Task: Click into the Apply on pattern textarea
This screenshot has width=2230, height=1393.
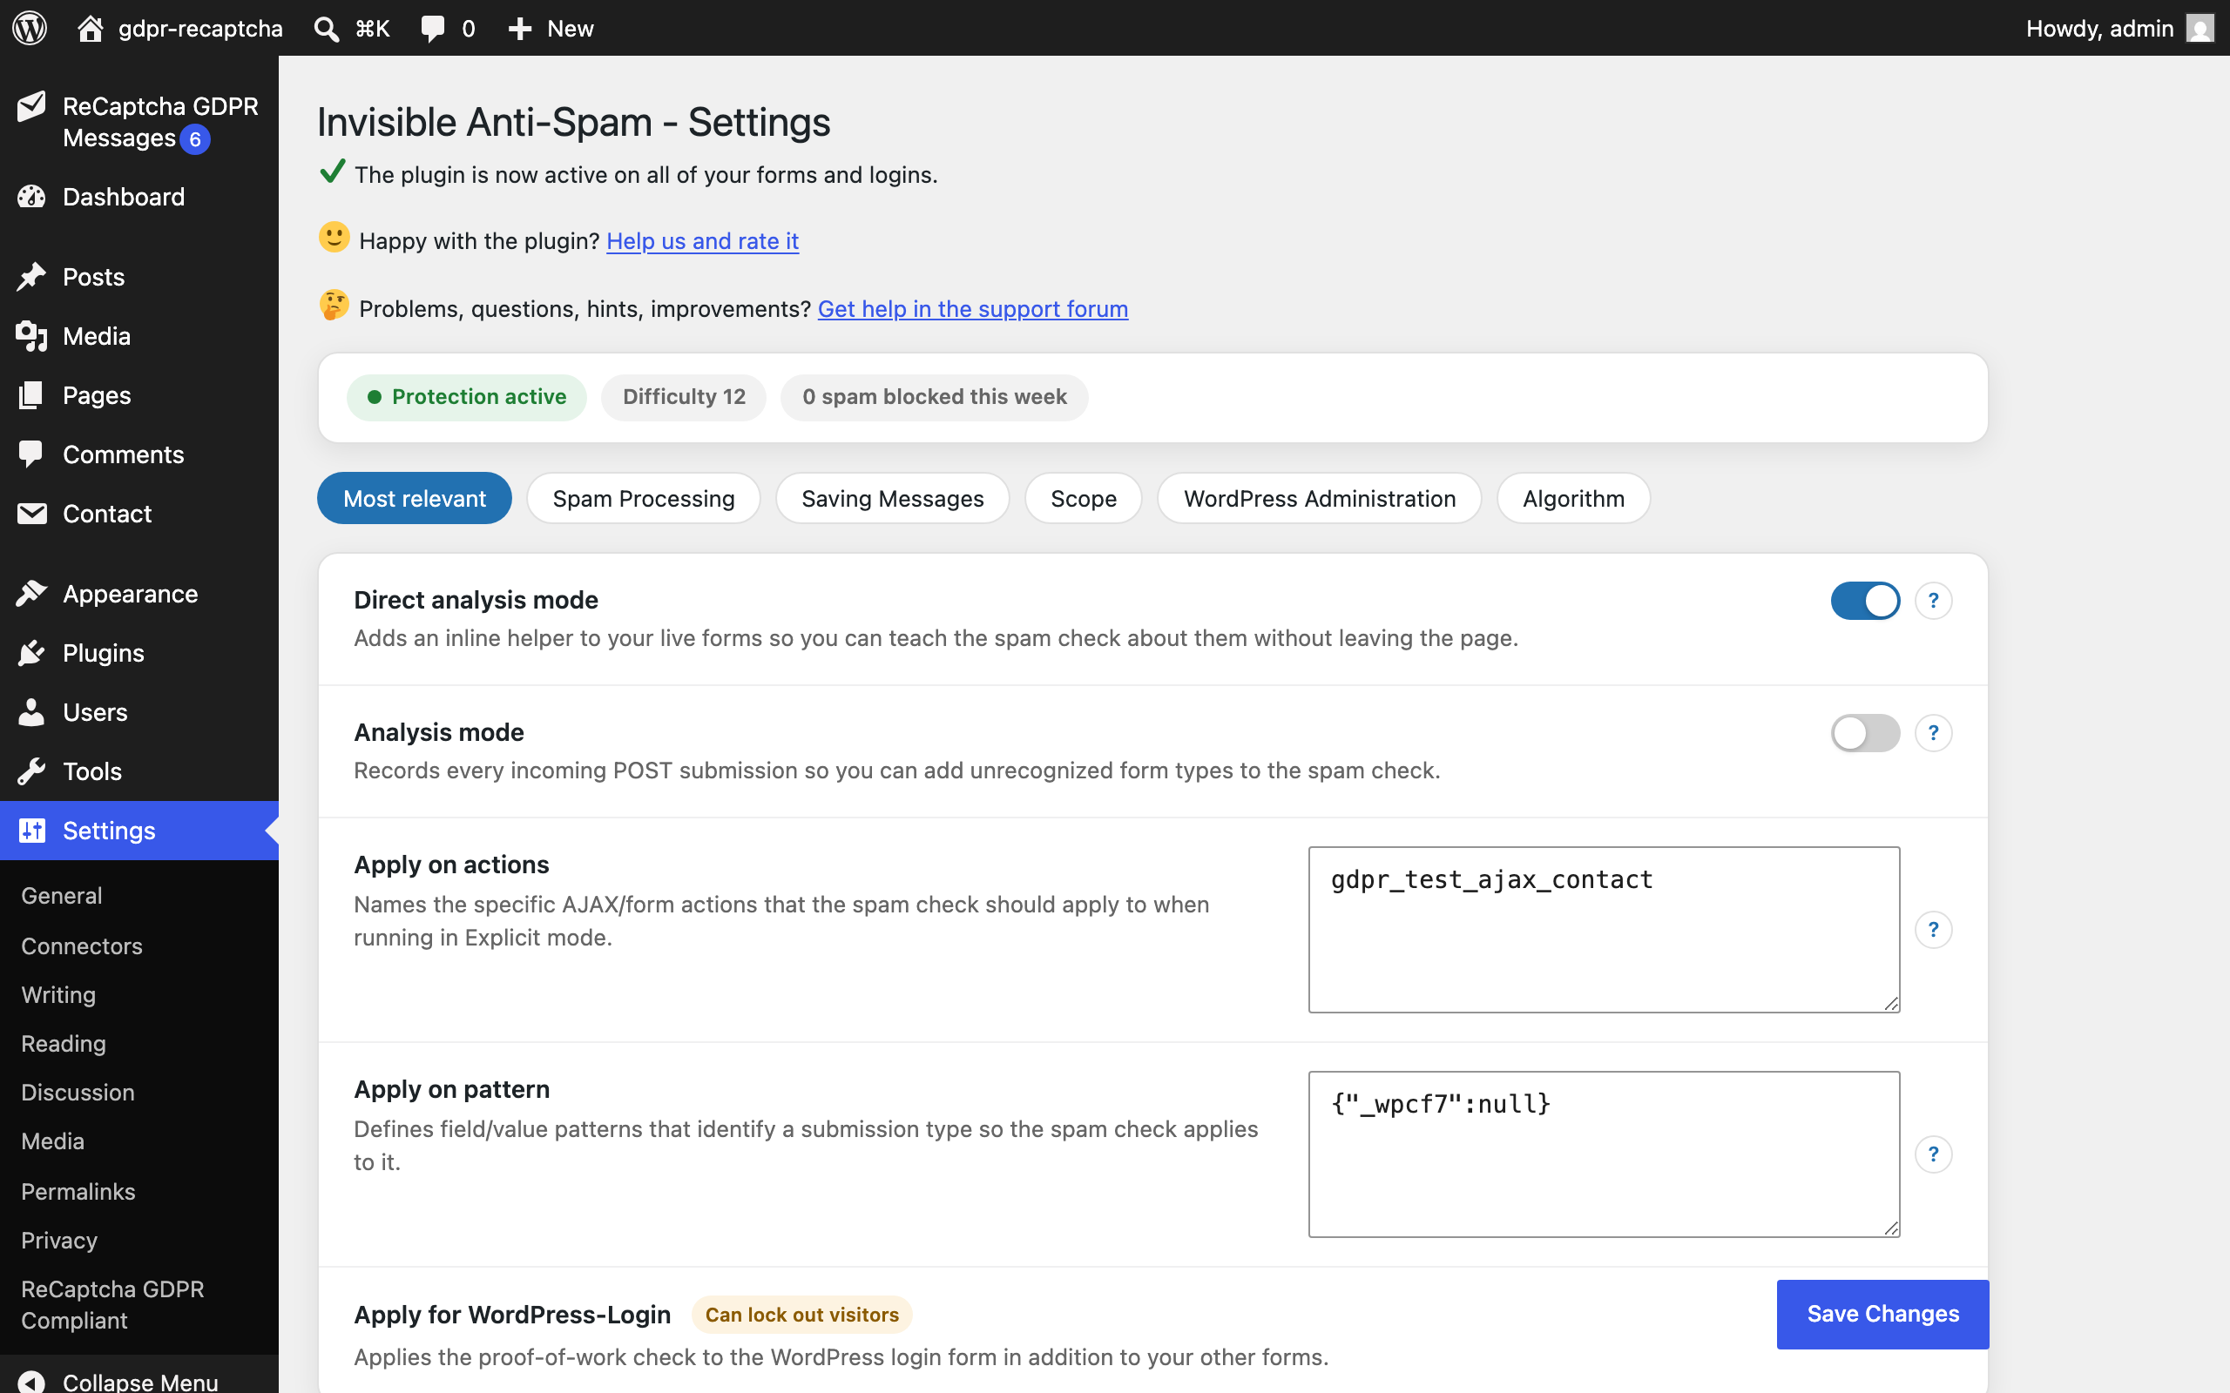Action: [x=1605, y=1154]
